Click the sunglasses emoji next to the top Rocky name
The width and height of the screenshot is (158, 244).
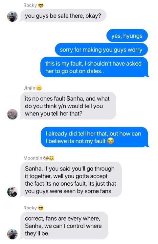pyautogui.click(x=41, y=5)
